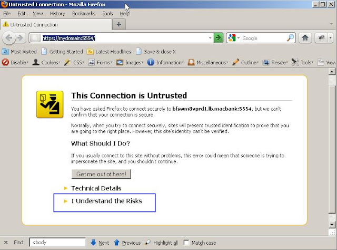Find Previous match button

tap(127, 243)
